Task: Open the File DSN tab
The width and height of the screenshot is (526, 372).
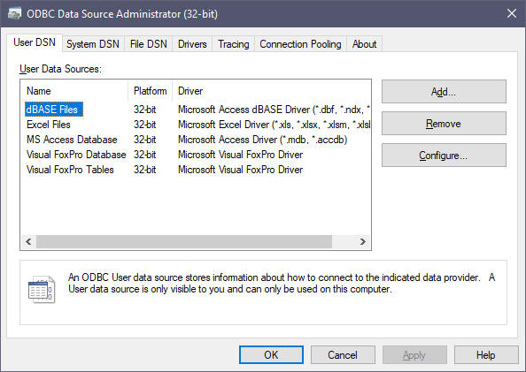Action: tap(148, 44)
